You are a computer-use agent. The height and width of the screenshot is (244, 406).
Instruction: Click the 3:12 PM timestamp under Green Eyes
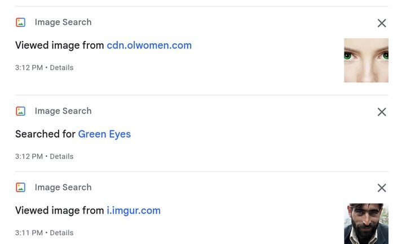29,156
